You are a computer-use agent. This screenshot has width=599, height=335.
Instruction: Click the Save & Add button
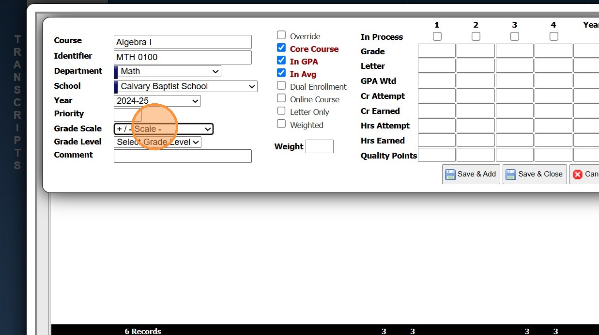coord(471,174)
